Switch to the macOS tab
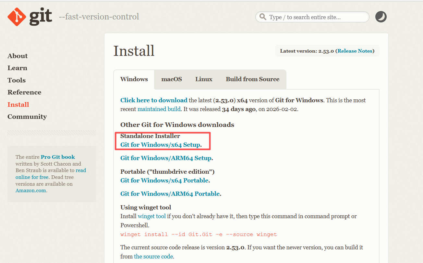Screen dimensions: 423x263 [x=172, y=79]
